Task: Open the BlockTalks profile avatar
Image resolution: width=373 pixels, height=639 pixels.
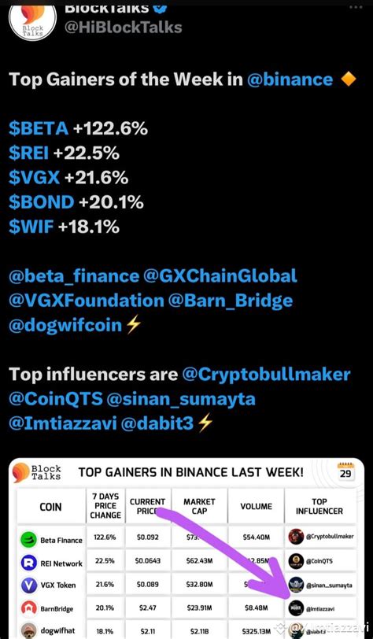Action: (32, 20)
